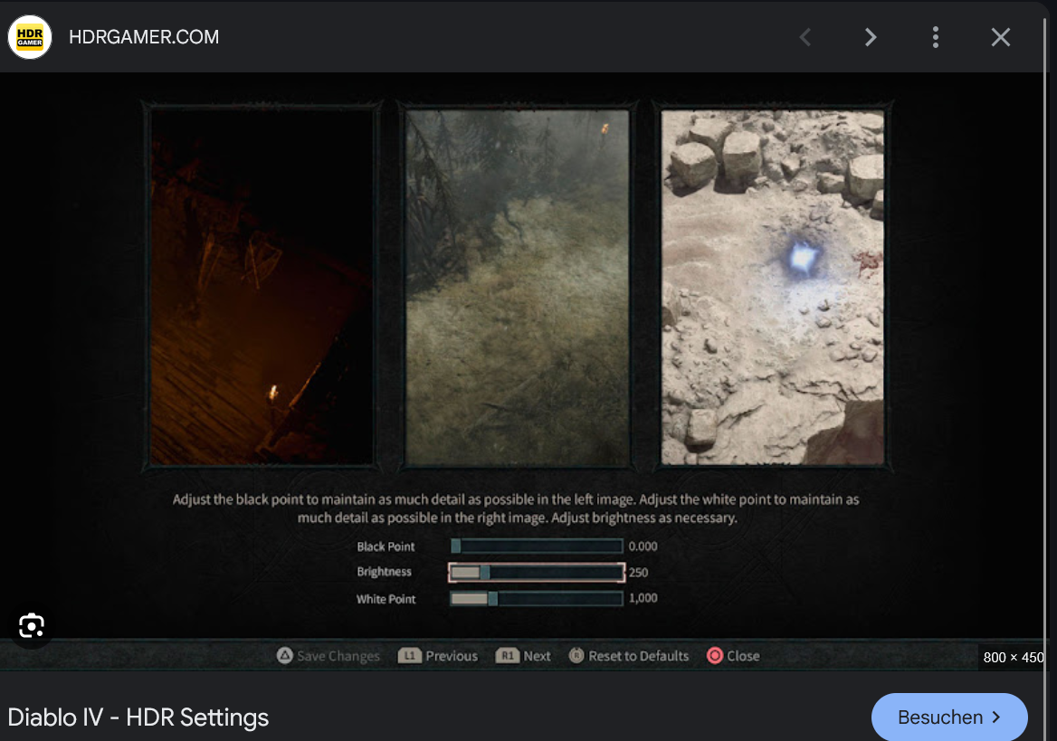Click the Brightness slider
Viewport: 1057px width, 741px height.
(x=537, y=573)
